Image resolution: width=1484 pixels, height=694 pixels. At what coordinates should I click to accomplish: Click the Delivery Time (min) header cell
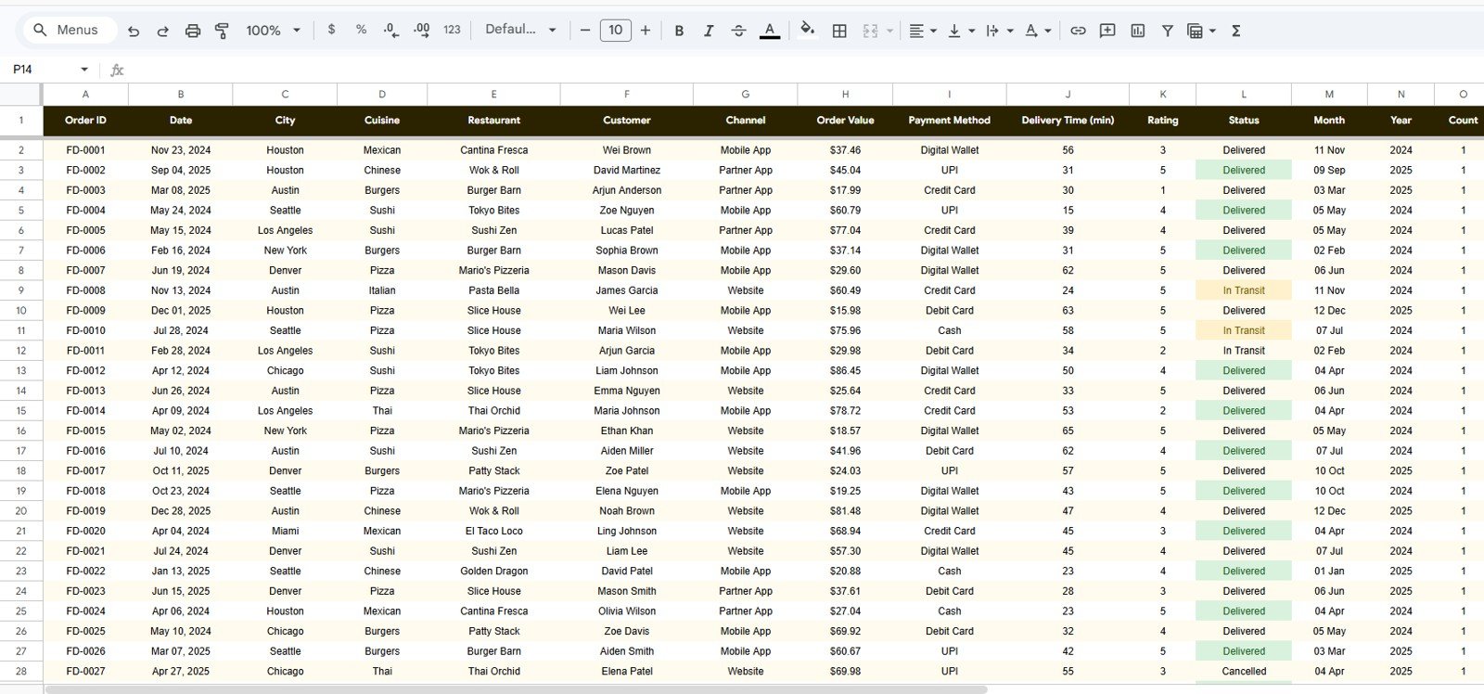(1068, 121)
